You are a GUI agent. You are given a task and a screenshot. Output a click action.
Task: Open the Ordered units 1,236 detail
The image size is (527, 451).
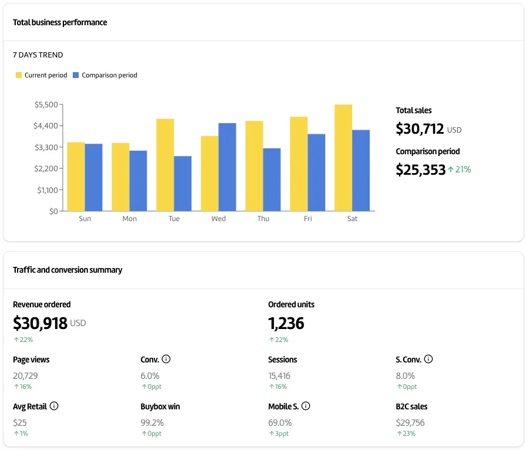click(285, 323)
